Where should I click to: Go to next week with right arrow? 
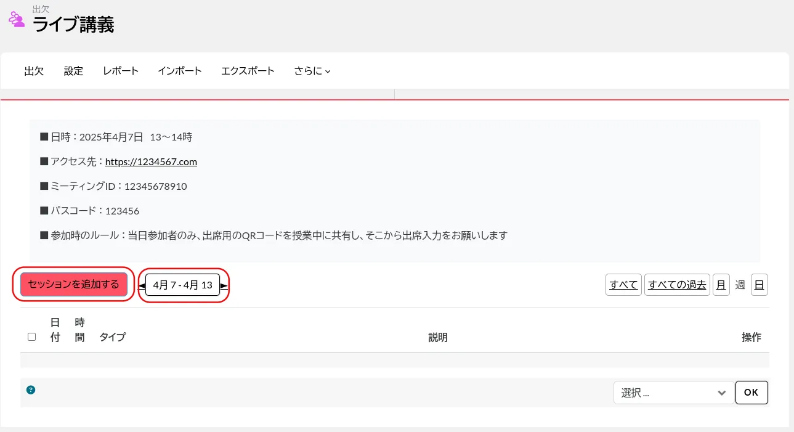point(224,286)
